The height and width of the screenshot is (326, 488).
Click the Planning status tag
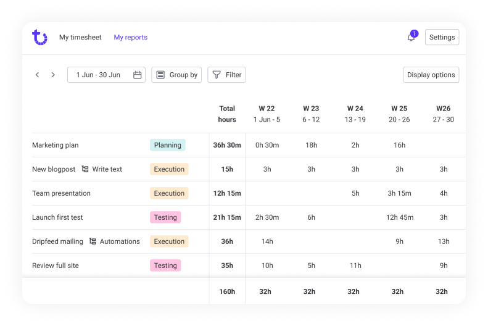click(x=167, y=145)
